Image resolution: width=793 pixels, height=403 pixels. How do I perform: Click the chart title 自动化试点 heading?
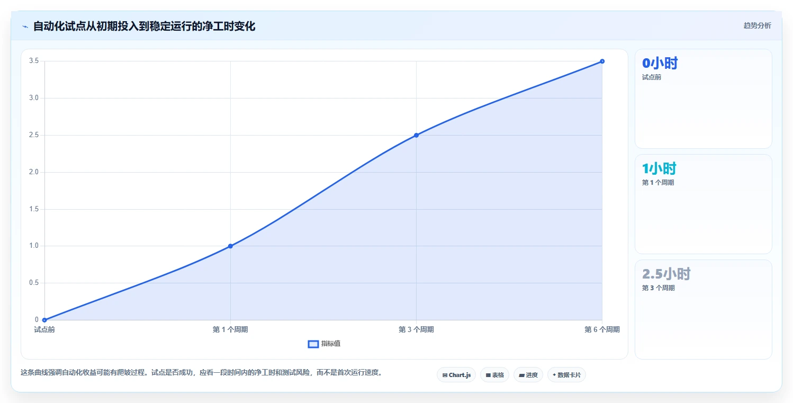pos(144,26)
